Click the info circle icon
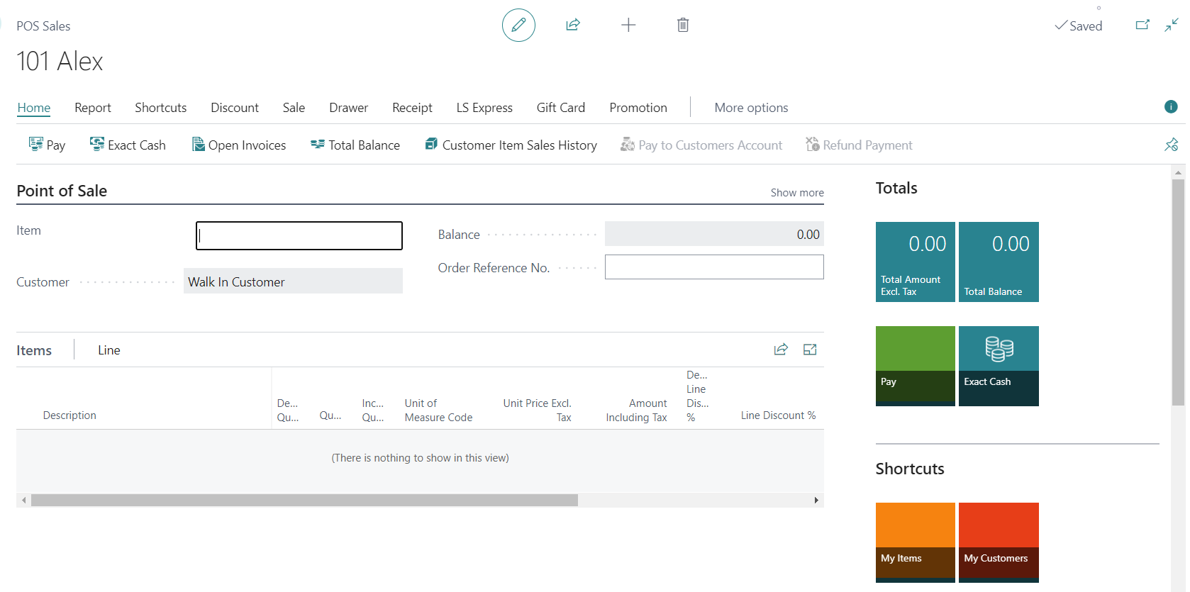Image resolution: width=1190 pixels, height=592 pixels. [1171, 107]
